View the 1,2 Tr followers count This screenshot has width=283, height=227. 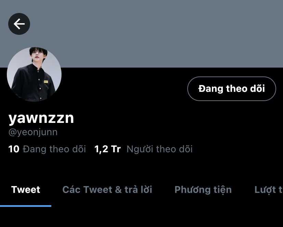point(107,149)
